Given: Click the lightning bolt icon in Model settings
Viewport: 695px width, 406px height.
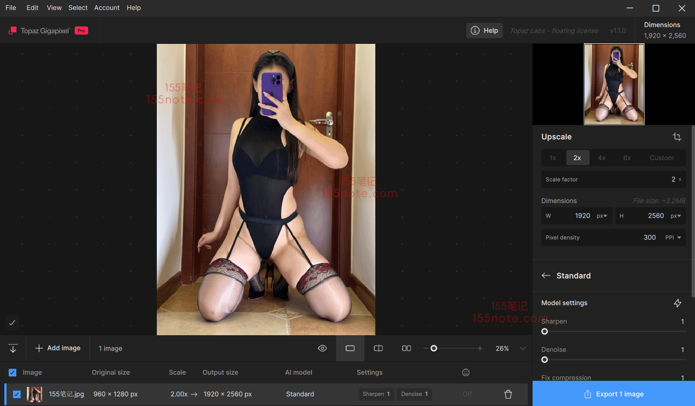Looking at the screenshot, I should click(677, 303).
